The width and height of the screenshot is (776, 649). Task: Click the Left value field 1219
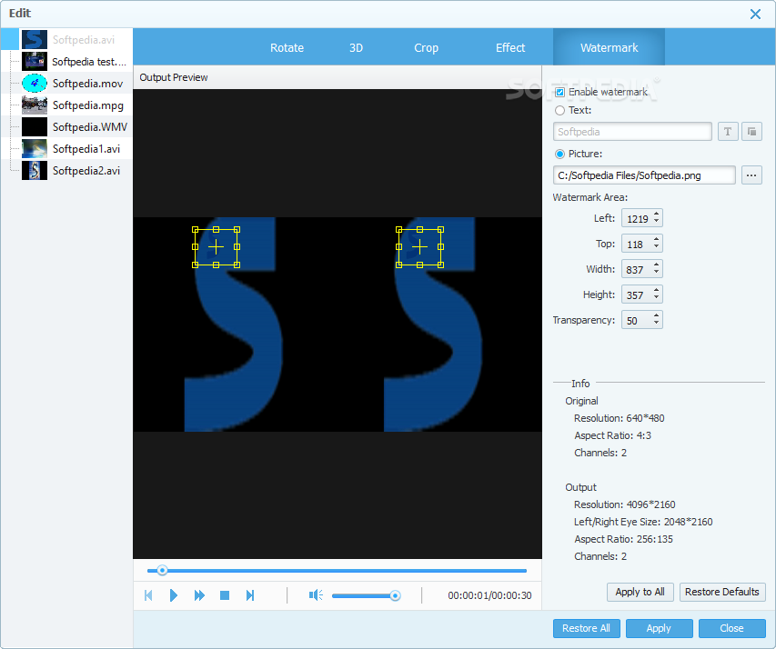[638, 218]
